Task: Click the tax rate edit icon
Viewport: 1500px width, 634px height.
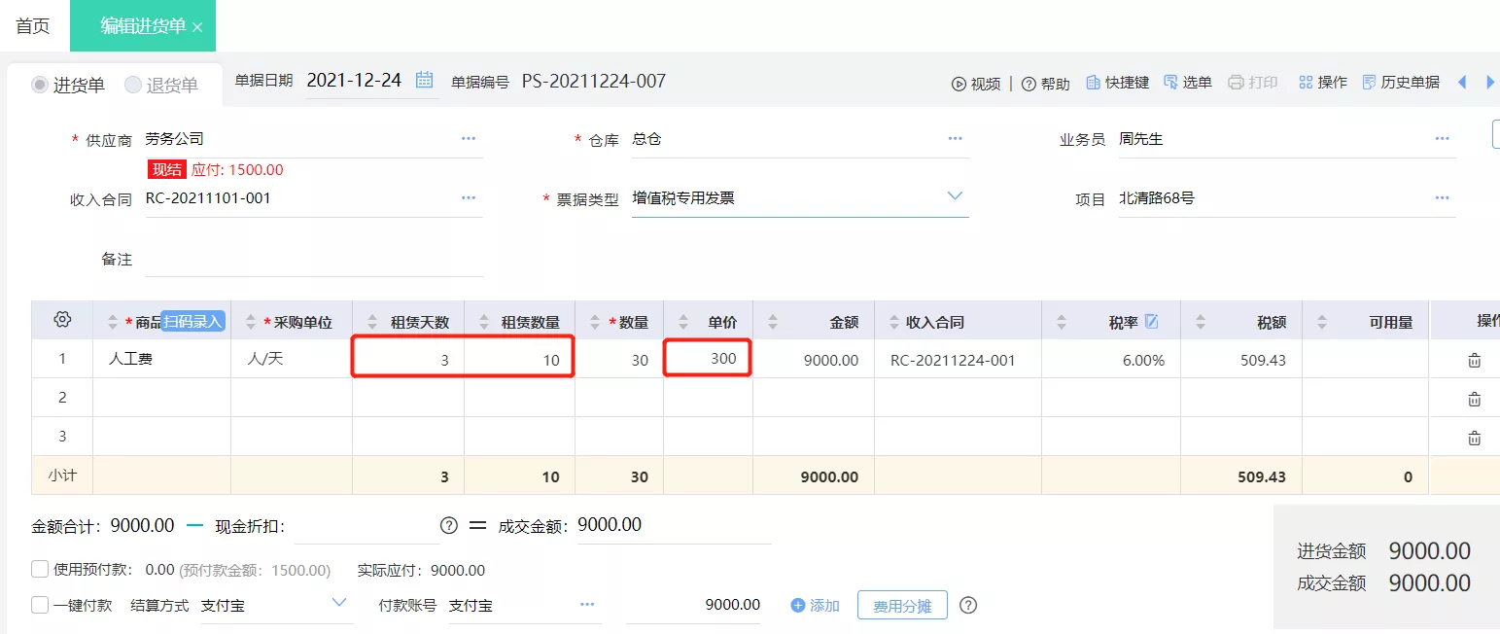Action: (x=1152, y=321)
